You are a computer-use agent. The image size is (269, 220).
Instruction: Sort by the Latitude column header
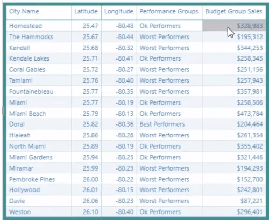tap(86, 11)
